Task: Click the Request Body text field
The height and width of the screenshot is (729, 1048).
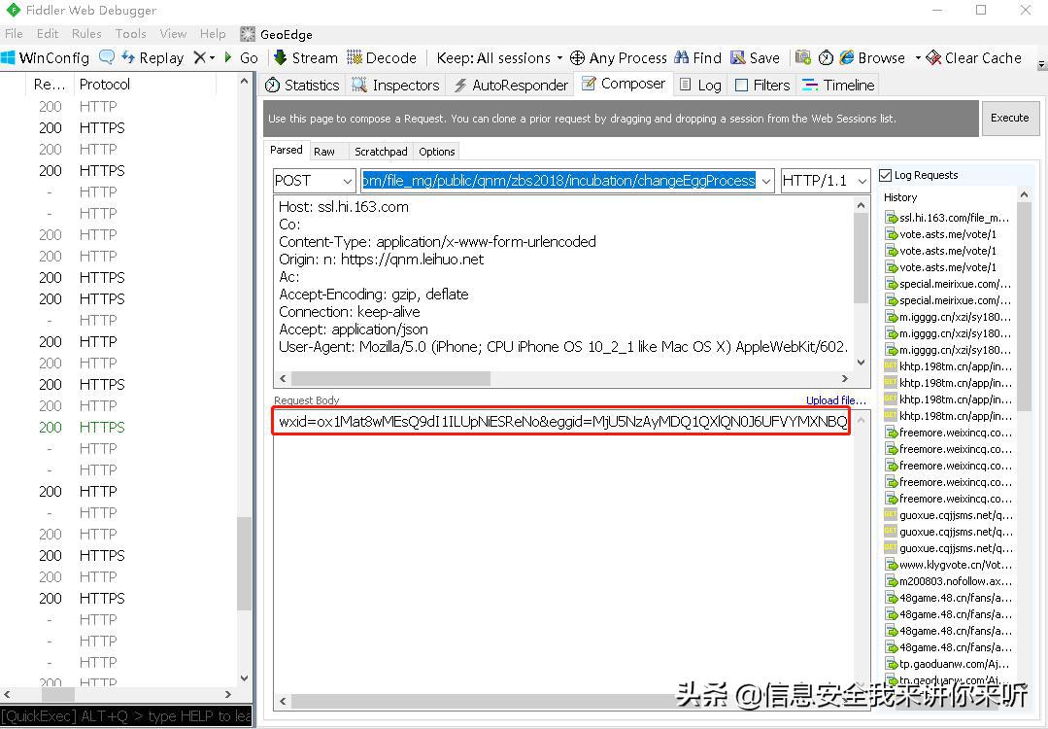Action: pos(561,422)
